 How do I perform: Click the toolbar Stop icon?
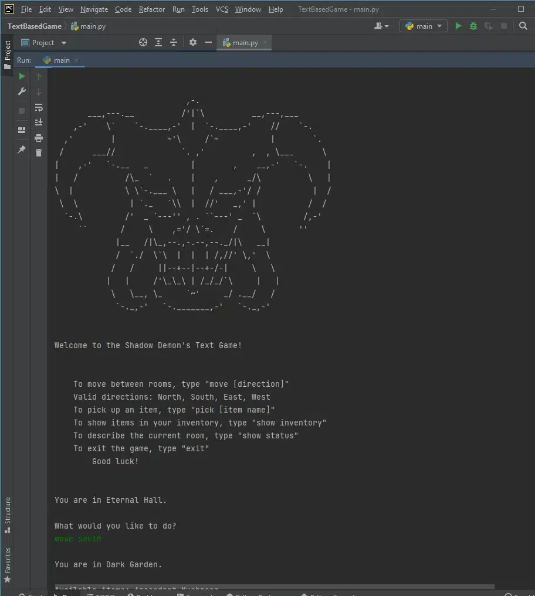504,26
